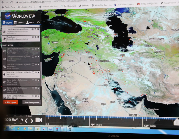Click the Add Layers button

(10, 102)
